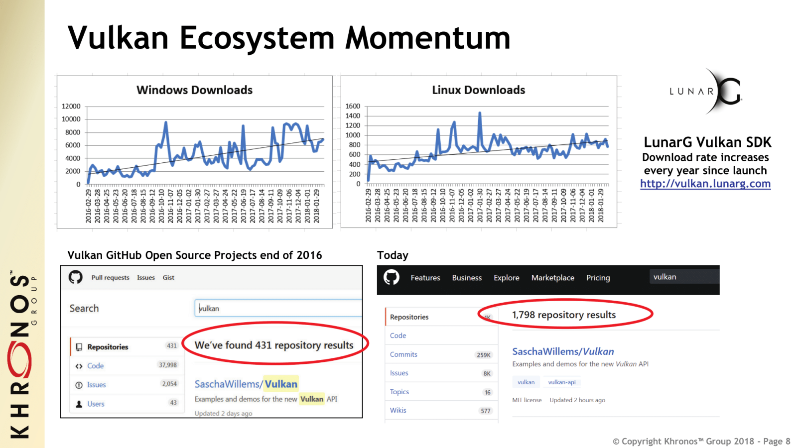
Task: Click 'MIT license' text
Action: pos(527,400)
